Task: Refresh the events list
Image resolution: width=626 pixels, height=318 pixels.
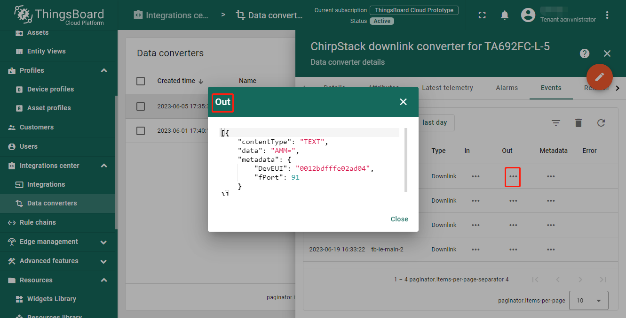Action: pyautogui.click(x=601, y=123)
